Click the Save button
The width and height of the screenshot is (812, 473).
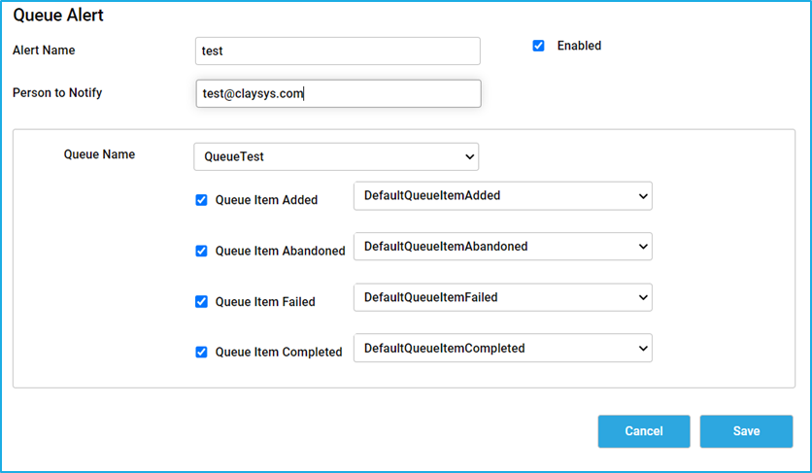(x=746, y=431)
